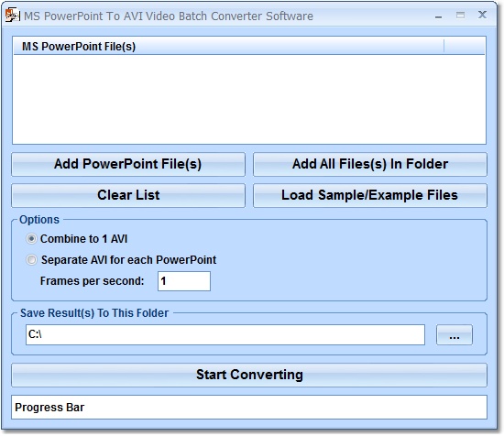This screenshot has height=436, width=504.
Task: Click the application icon in title bar
Action: click(x=13, y=16)
